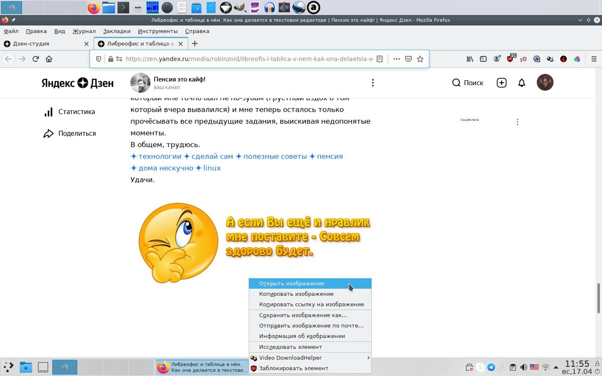Click the red drop extension icon
Screen dimensions: 602x376
563,59
